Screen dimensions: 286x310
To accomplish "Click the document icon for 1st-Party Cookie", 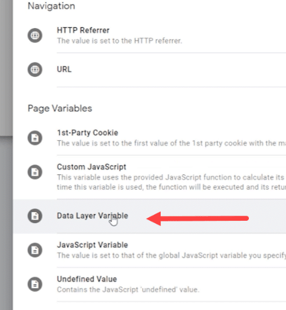I will point(35,138).
